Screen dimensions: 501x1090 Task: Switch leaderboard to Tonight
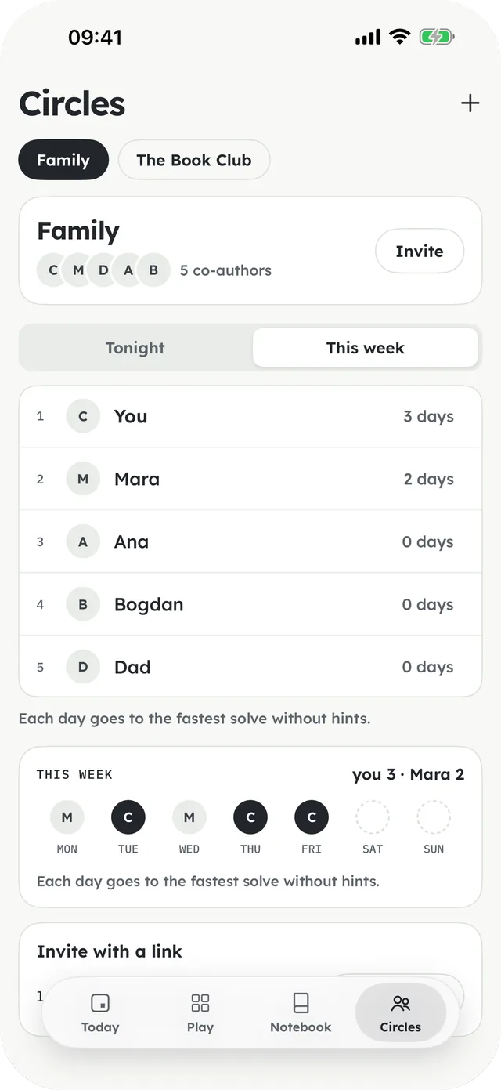click(x=135, y=348)
